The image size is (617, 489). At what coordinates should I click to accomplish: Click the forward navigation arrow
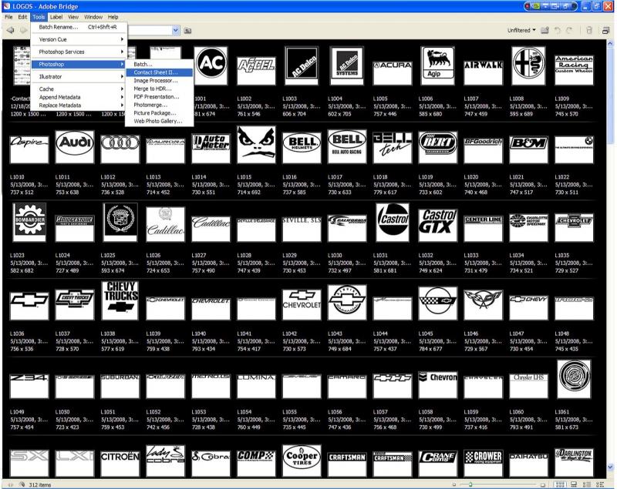coord(23,30)
